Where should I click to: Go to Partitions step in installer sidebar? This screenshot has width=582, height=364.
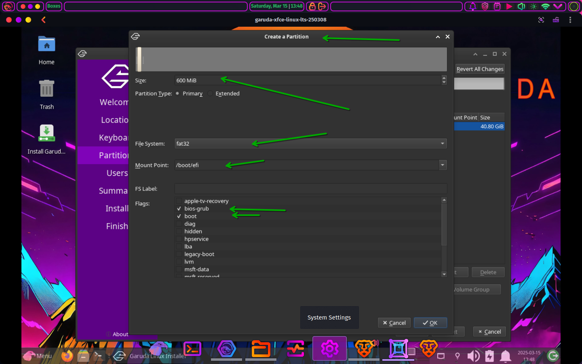tap(103, 155)
